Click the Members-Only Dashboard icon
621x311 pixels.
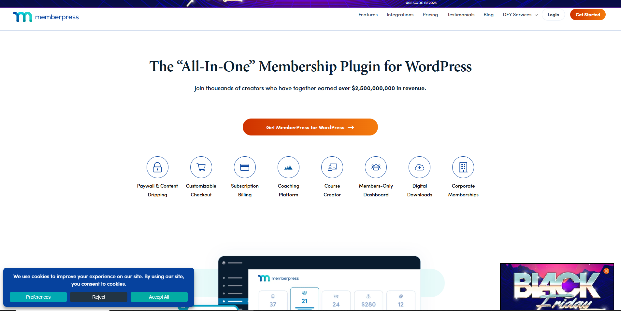click(x=376, y=167)
